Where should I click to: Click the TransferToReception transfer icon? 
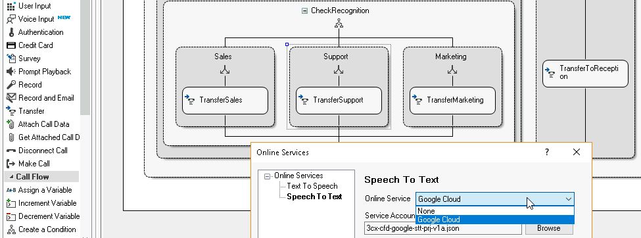(550, 73)
